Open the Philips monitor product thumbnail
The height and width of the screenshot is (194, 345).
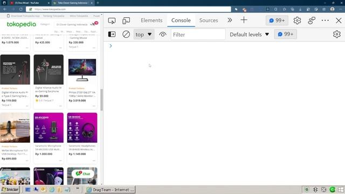pyautogui.click(x=82, y=70)
